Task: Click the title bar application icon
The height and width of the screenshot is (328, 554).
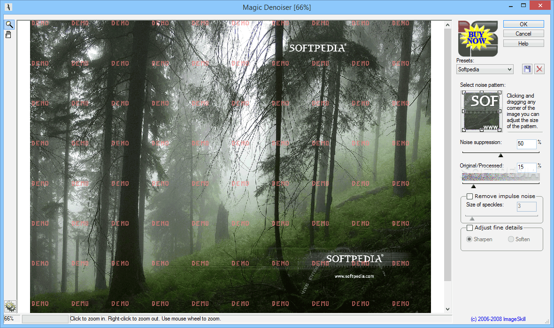Action: (x=8, y=7)
